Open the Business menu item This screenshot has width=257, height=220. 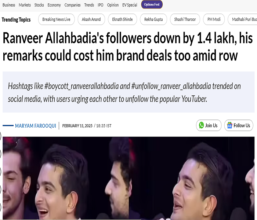[9, 5]
